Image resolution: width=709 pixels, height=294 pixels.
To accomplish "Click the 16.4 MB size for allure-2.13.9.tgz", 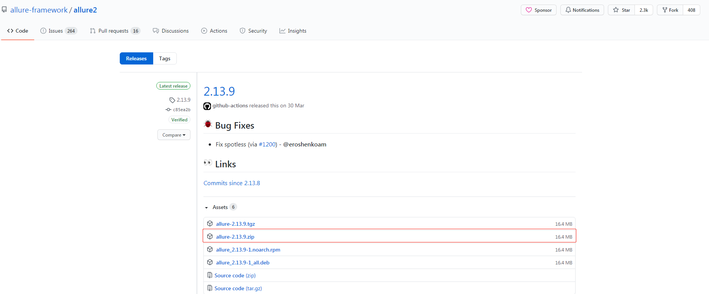I will click(x=563, y=224).
